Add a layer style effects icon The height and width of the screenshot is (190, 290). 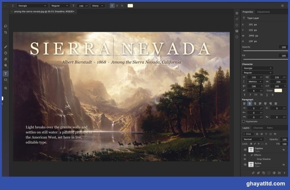(258, 173)
